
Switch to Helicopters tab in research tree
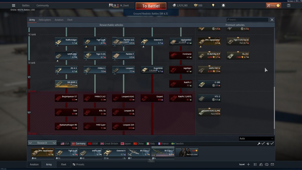[45, 20]
